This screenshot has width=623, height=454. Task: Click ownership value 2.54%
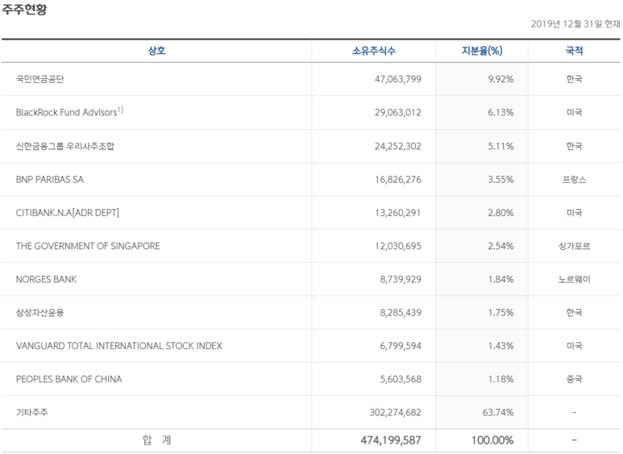(x=500, y=246)
